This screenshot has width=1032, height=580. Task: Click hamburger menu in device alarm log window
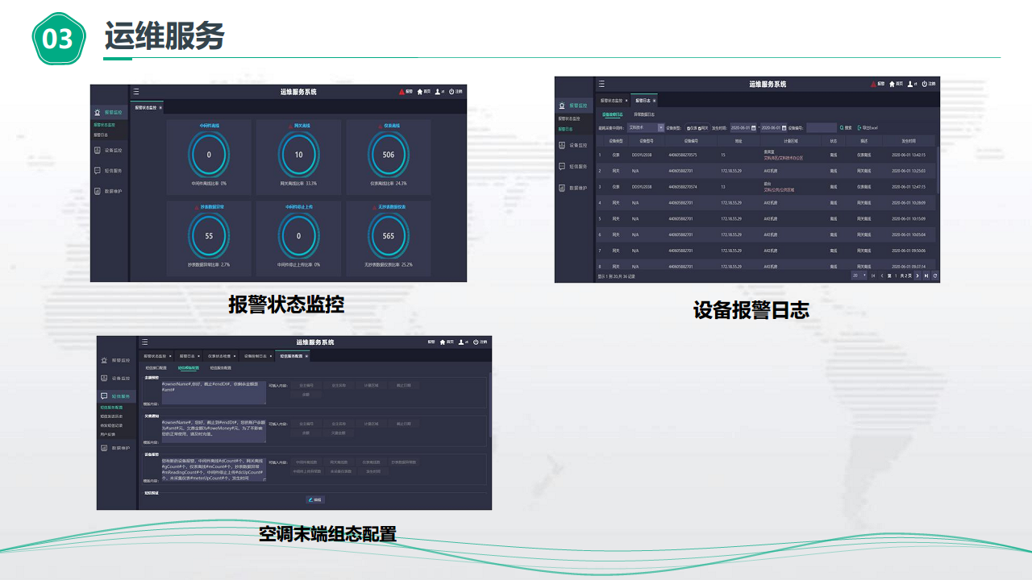[x=601, y=84]
